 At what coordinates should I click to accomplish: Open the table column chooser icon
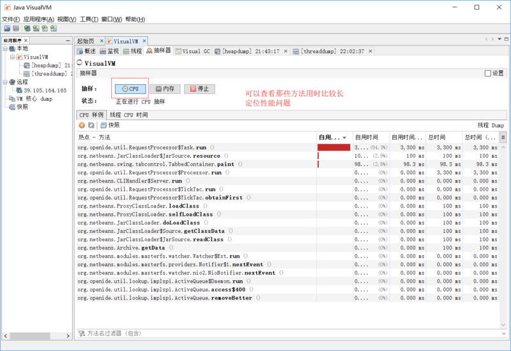503,137
